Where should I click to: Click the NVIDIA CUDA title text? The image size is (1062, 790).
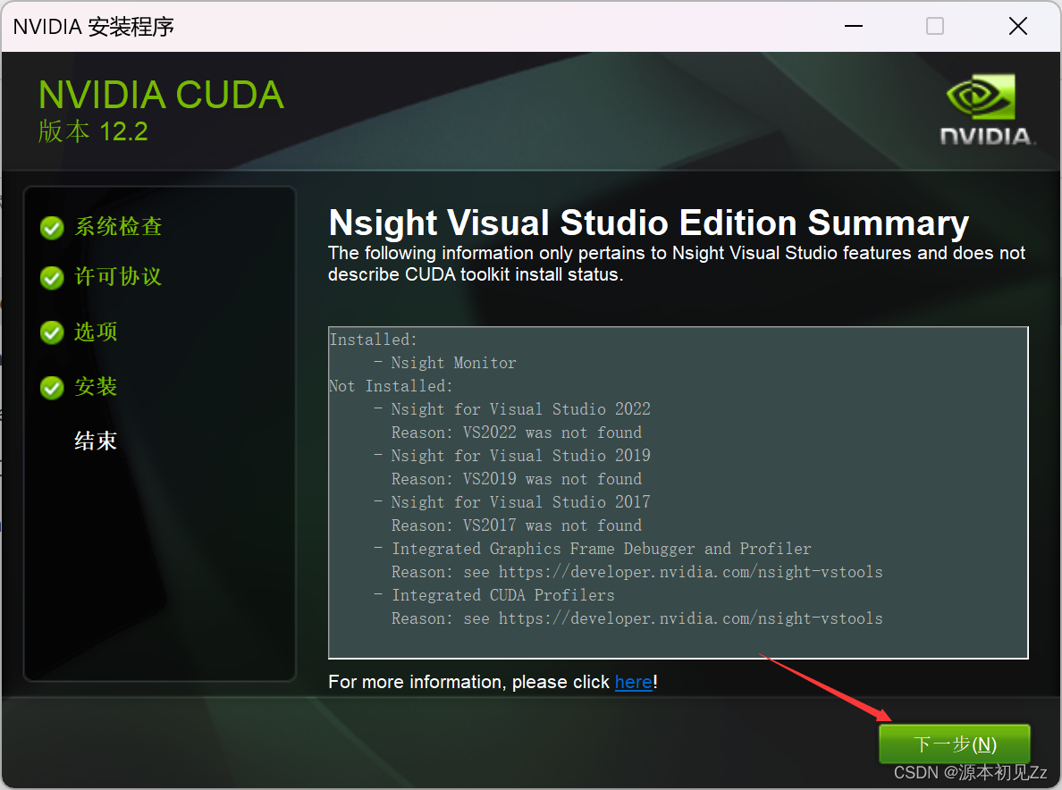161,95
